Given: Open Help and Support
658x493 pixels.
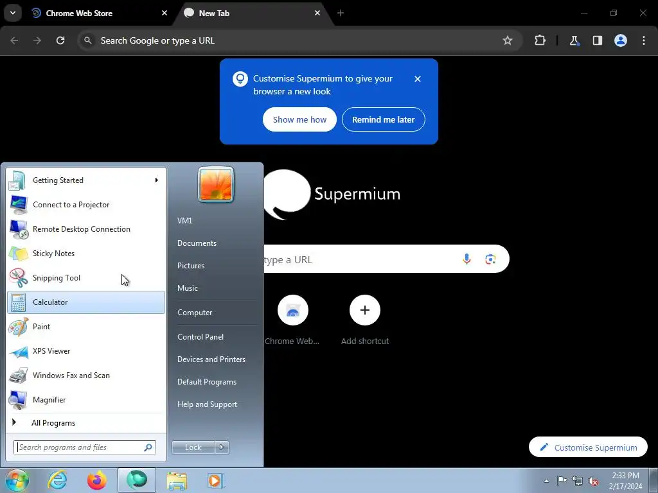Looking at the screenshot, I should click(x=208, y=404).
